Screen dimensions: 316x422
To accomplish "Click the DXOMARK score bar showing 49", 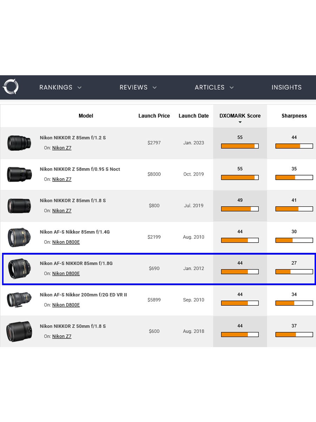I will tap(240, 209).
